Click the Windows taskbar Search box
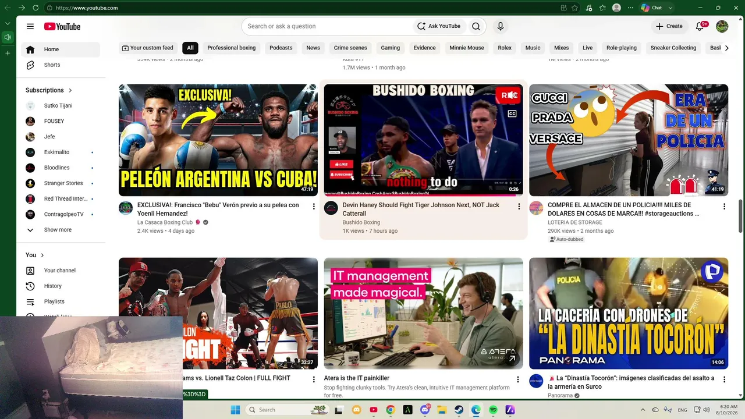The image size is (745, 419). (x=287, y=410)
